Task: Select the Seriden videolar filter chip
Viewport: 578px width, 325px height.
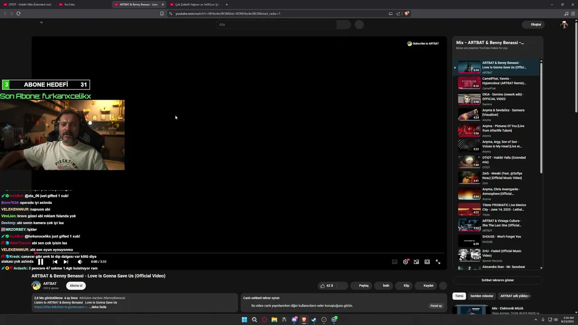Action: (482, 296)
